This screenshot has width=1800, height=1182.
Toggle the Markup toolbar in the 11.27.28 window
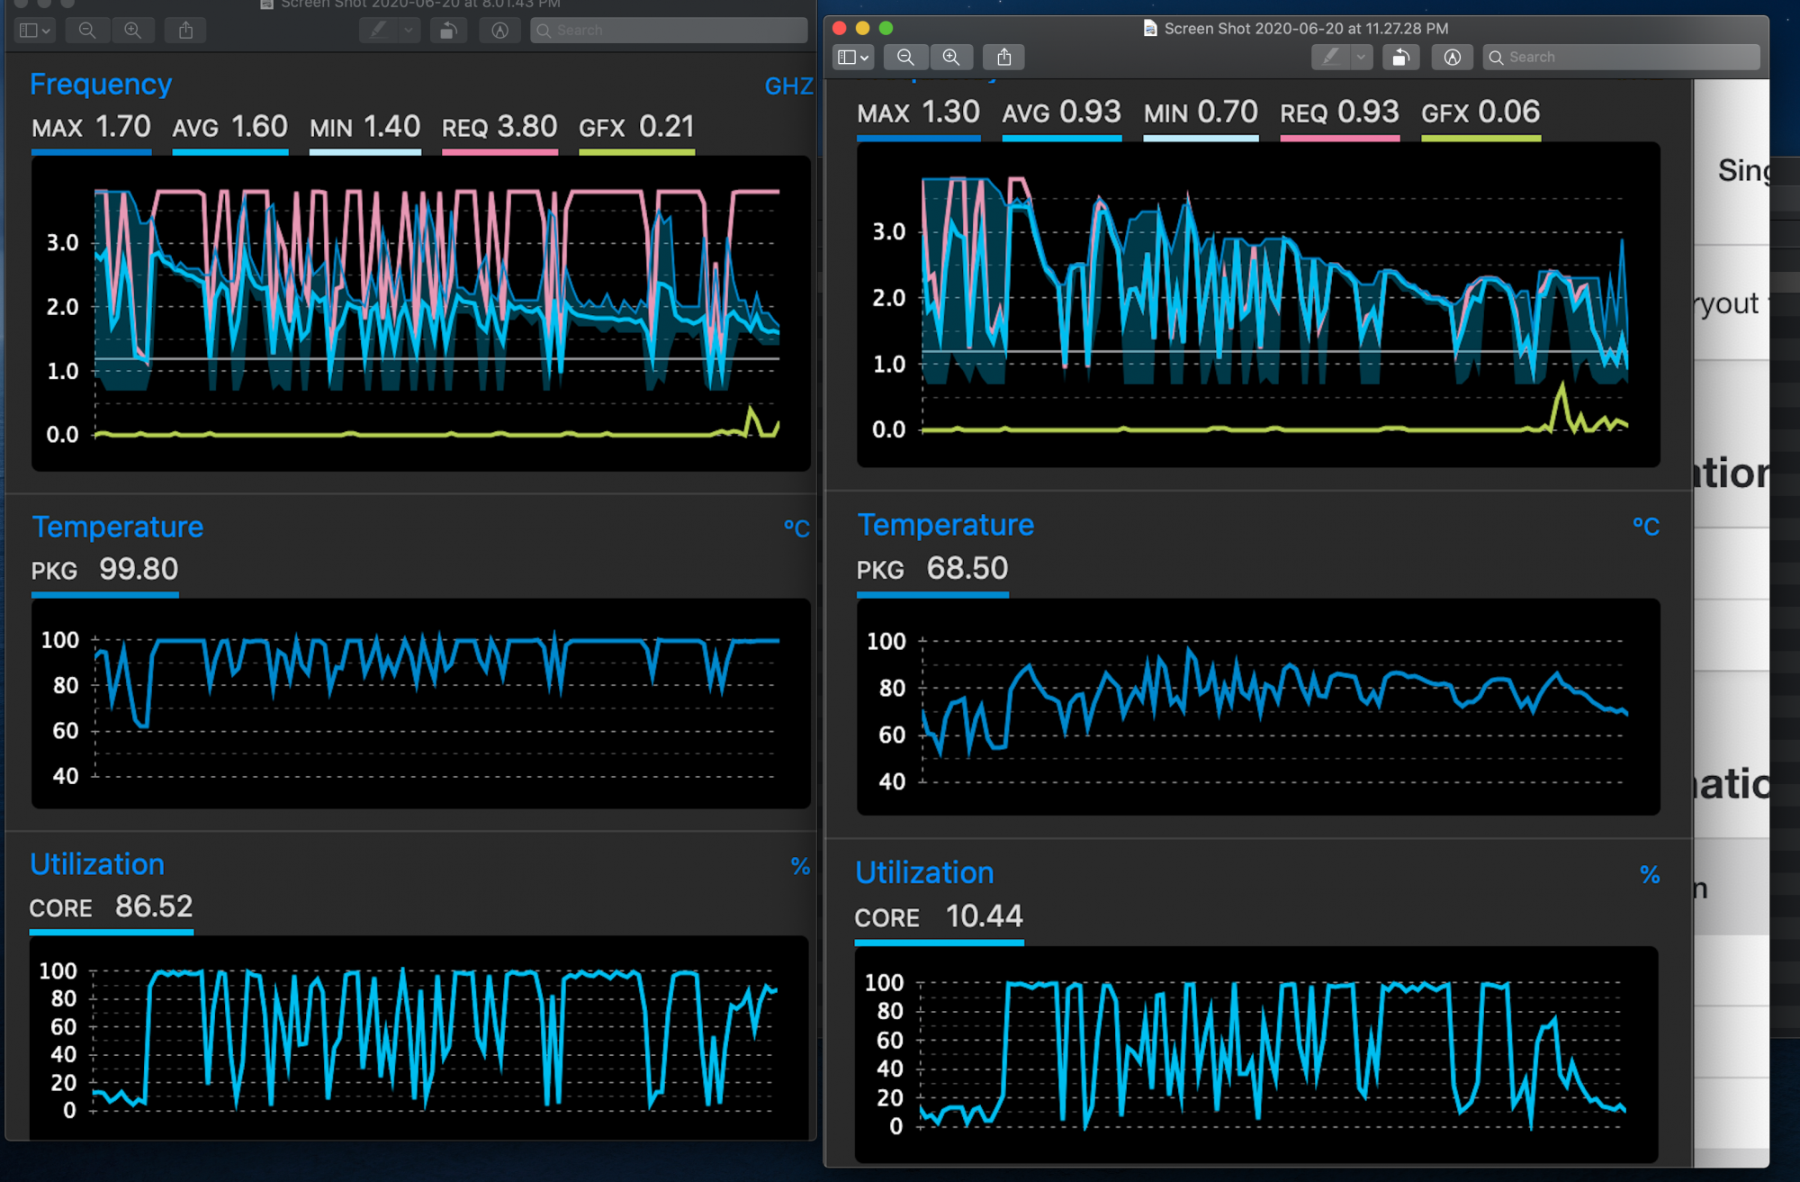pos(1452,57)
